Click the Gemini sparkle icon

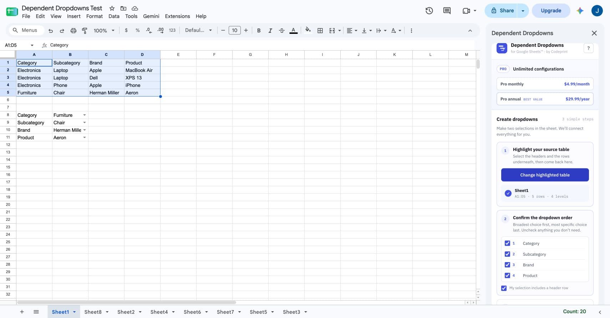[x=580, y=11]
